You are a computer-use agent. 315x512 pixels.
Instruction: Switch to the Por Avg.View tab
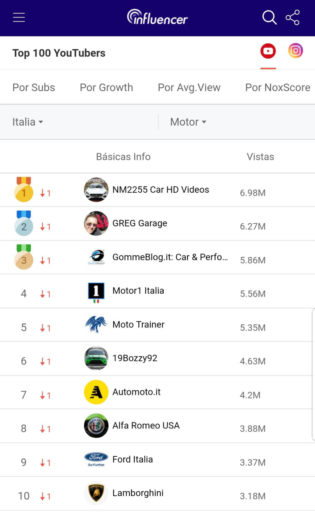tap(189, 87)
